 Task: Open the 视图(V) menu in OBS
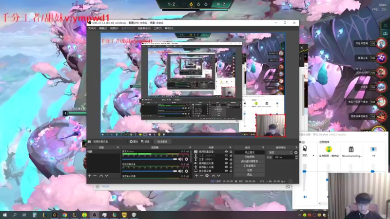pos(114,28)
